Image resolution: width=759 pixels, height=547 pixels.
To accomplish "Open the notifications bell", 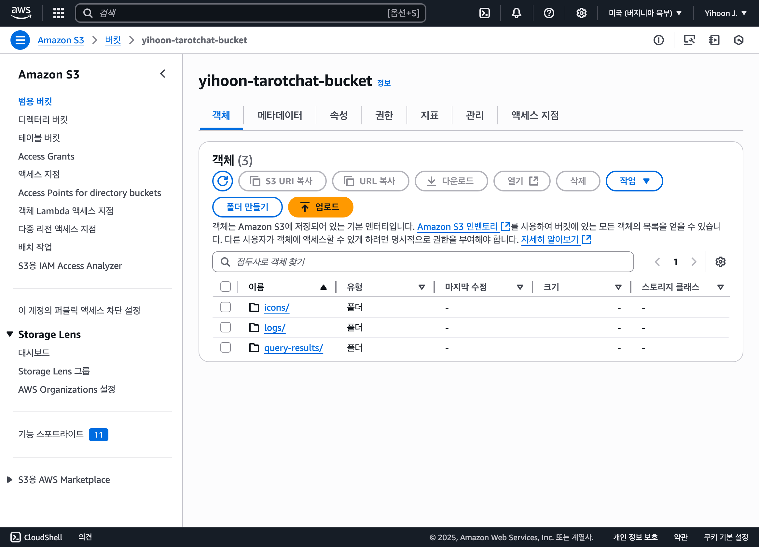I will point(516,13).
